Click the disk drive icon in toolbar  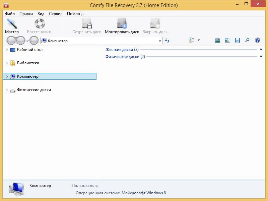click(x=217, y=40)
